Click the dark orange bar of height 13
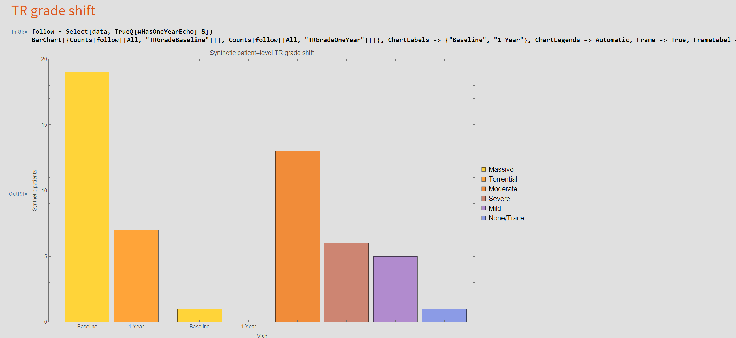Viewport: 736px width, 338px height. tap(298, 236)
